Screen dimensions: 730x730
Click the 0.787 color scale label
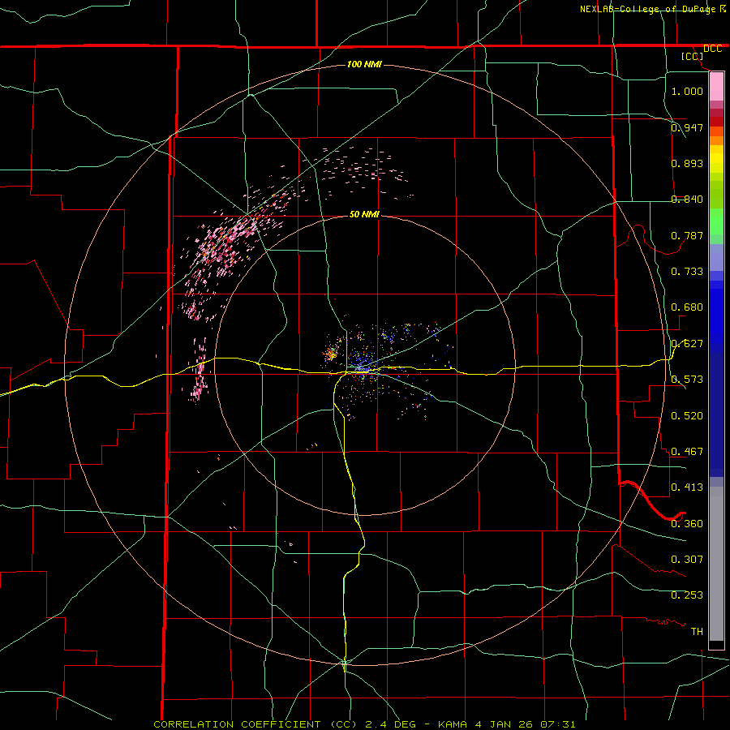(687, 235)
